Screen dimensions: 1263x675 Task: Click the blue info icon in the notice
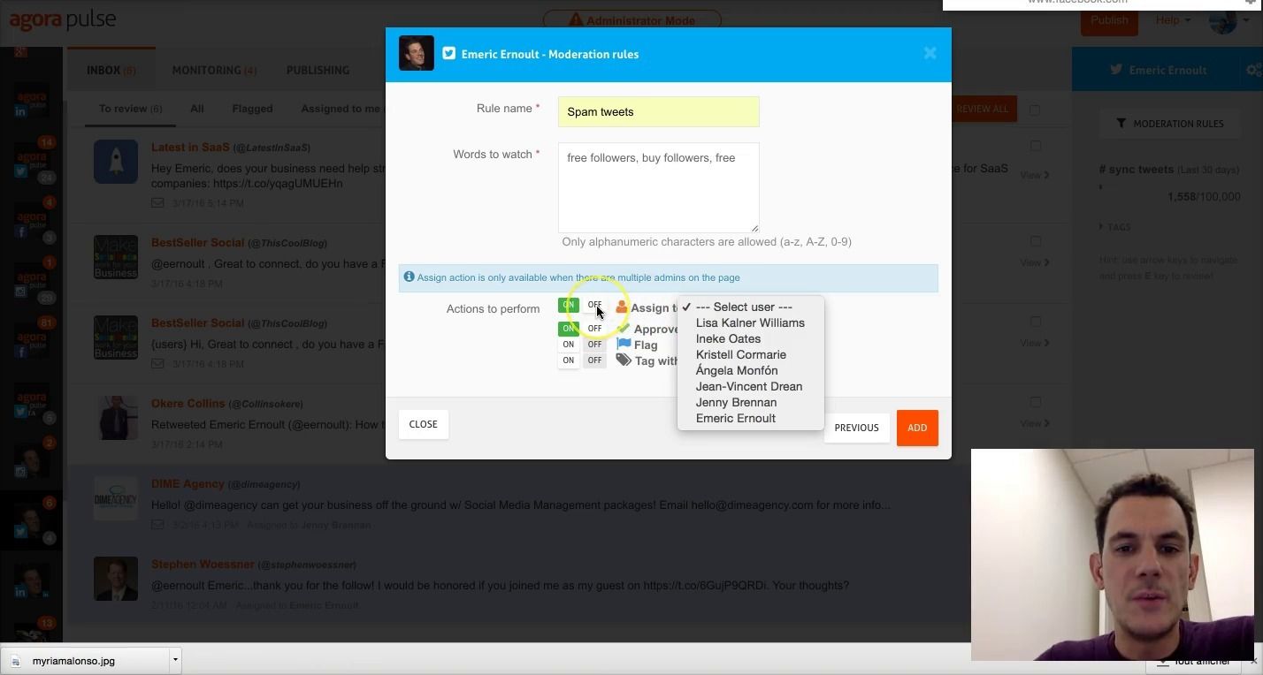point(409,277)
